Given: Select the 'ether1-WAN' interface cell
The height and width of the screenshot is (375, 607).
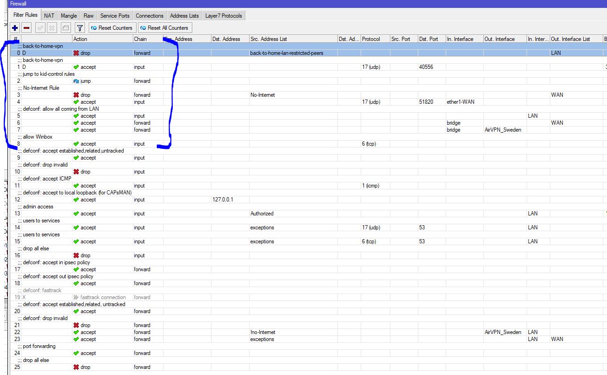Looking at the screenshot, I should [461, 102].
